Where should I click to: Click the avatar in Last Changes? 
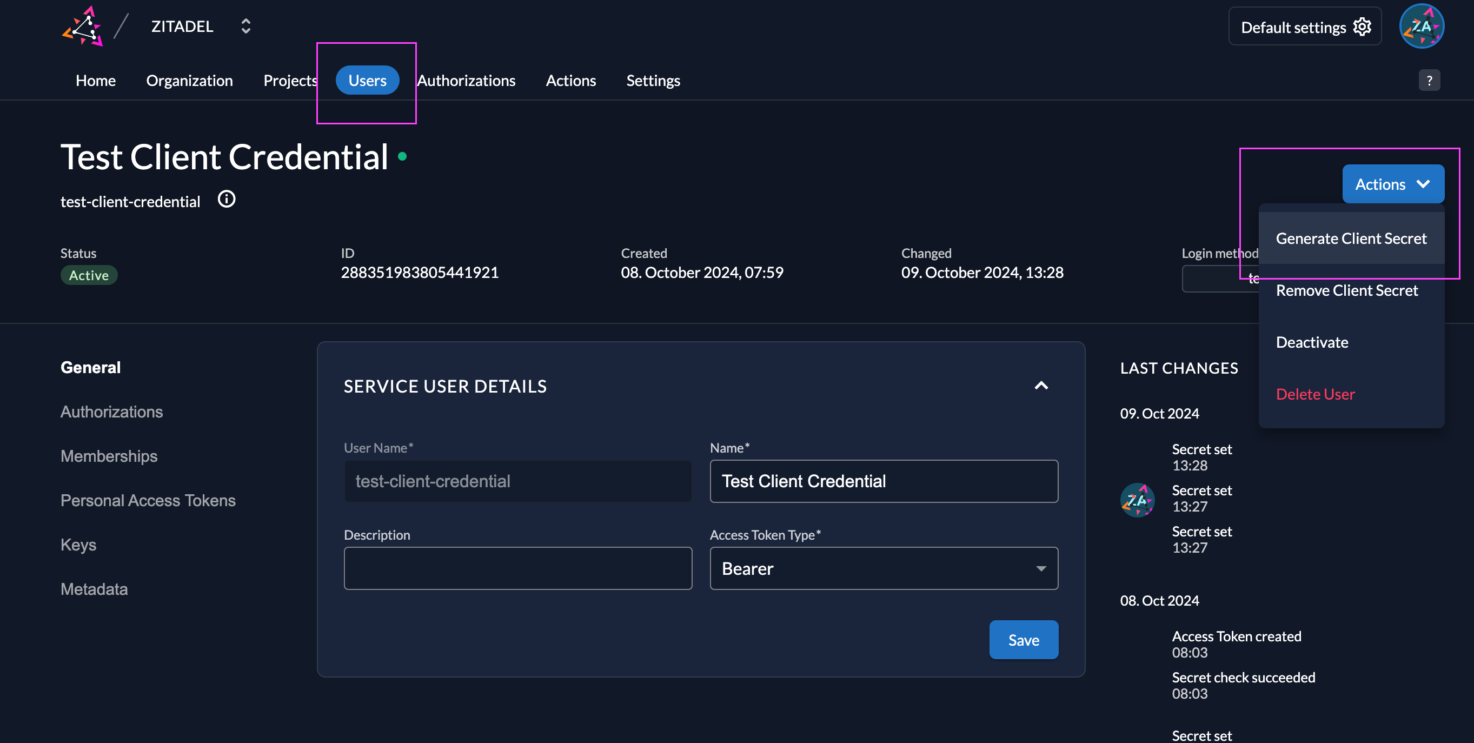[1137, 500]
